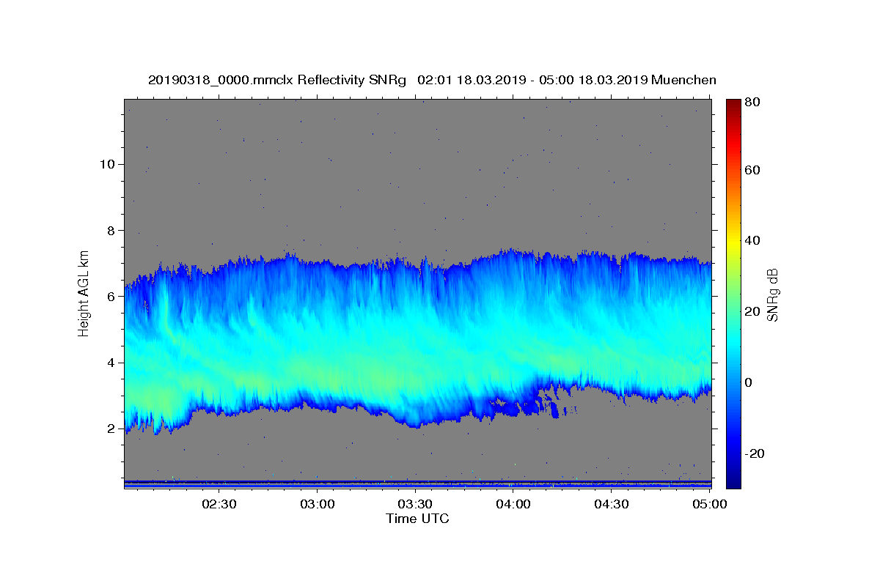This screenshot has width=880, height=586.
Task: Click the 04:30 time tick label
Action: coord(612,504)
